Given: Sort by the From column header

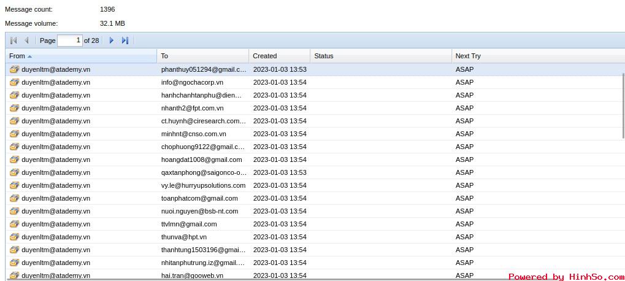Looking at the screenshot, I should [x=82, y=56].
